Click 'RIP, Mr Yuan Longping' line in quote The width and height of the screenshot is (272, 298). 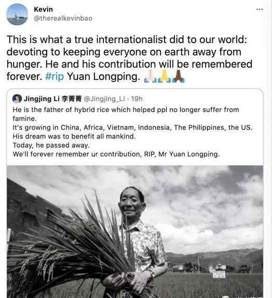pos(182,154)
